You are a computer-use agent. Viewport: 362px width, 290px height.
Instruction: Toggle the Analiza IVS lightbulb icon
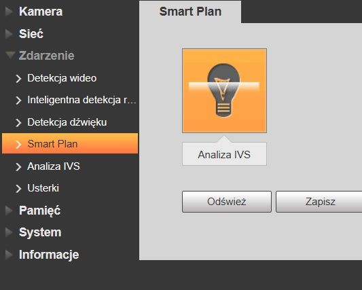224,90
